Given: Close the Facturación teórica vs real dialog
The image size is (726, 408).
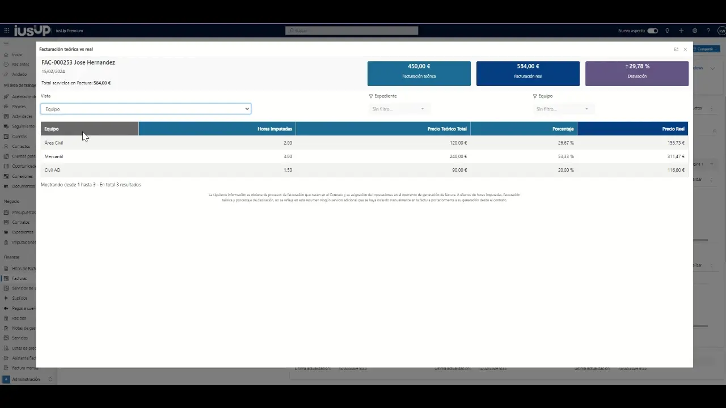Looking at the screenshot, I should pos(685,49).
